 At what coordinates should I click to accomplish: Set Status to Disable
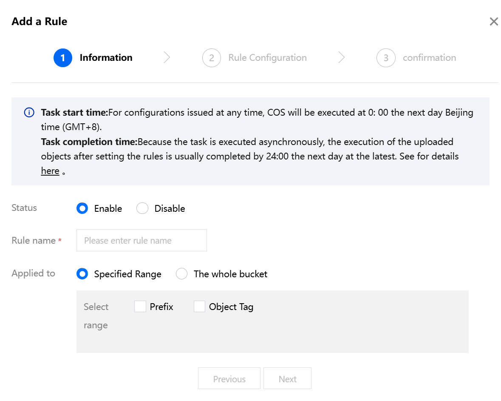pyautogui.click(x=142, y=208)
